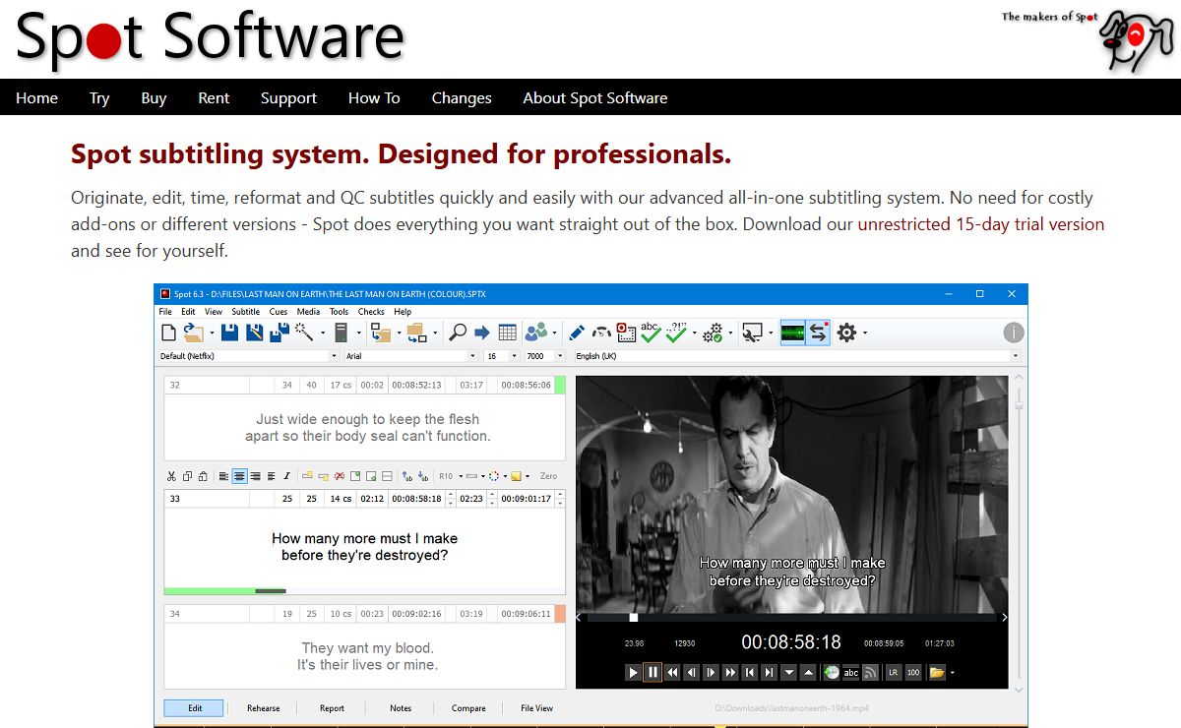The image size is (1181, 728).
Task: Click the Pause button in video player
Action: click(653, 673)
